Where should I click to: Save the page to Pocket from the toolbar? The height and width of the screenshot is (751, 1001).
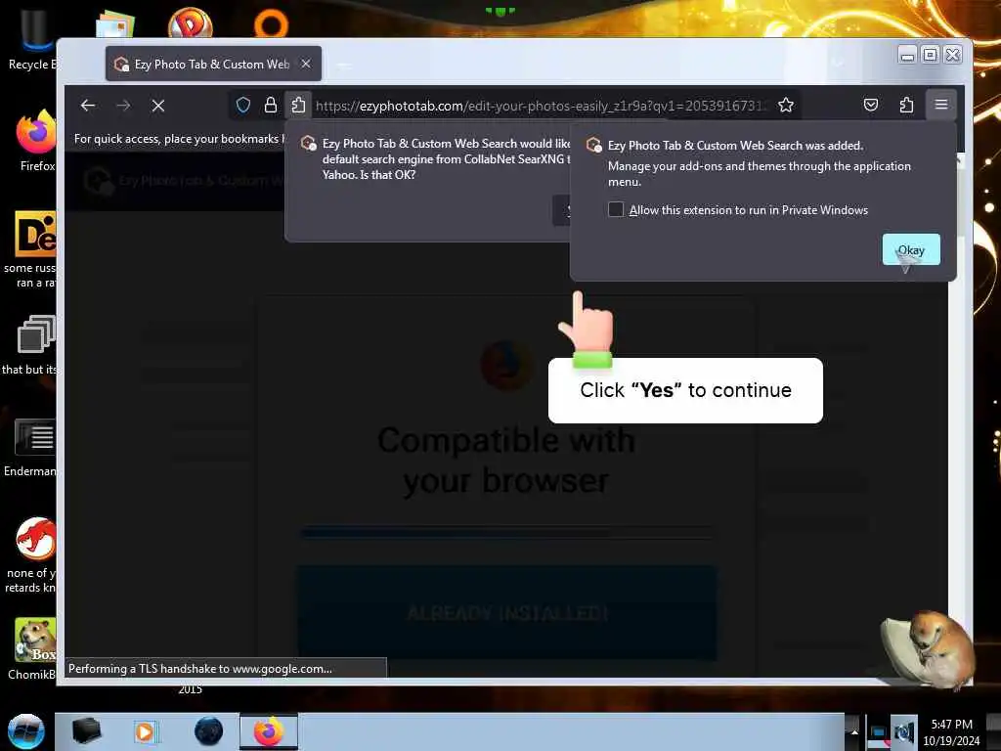point(871,105)
